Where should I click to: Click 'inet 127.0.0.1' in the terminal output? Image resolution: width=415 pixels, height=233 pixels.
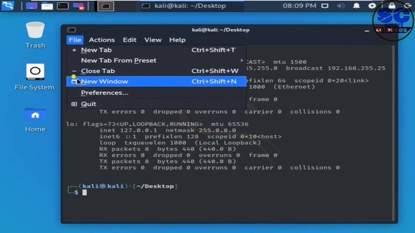click(x=128, y=131)
